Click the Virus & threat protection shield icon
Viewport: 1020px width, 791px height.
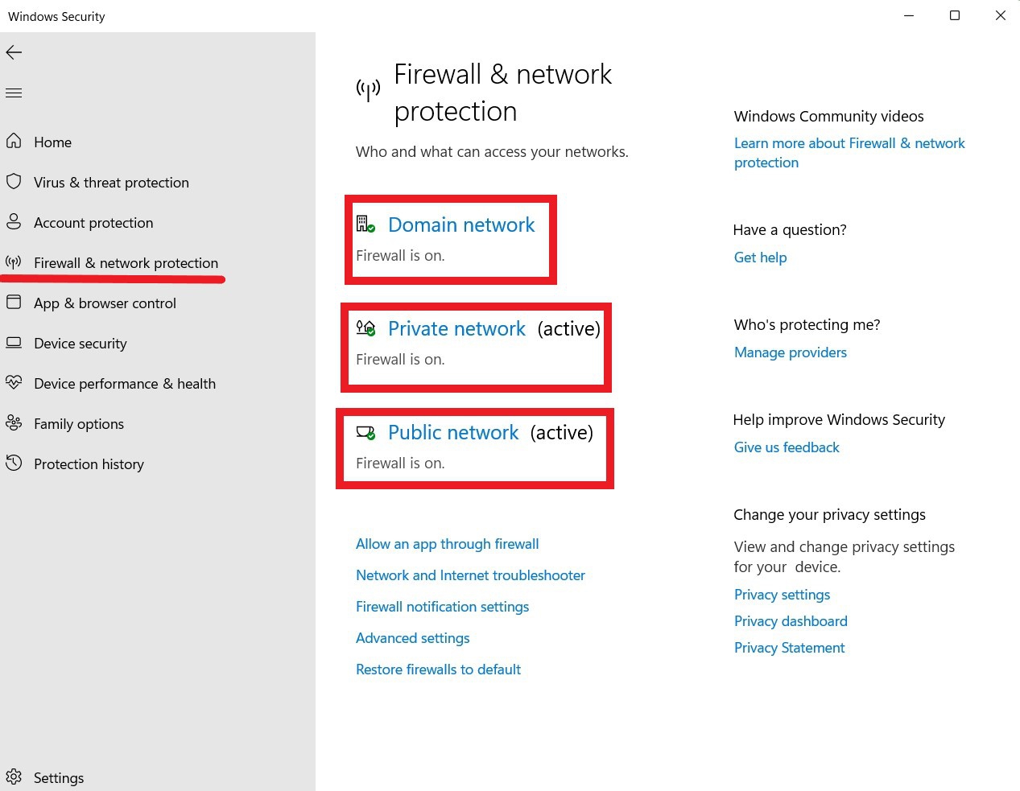coord(14,182)
